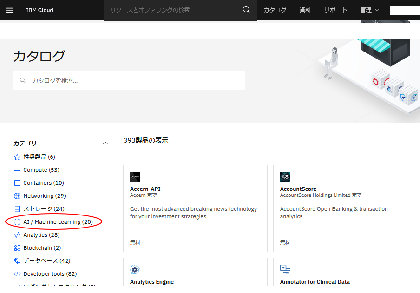This screenshot has height=293, width=420.
Task: Open the Analytics Engine product title
Action: (x=152, y=282)
